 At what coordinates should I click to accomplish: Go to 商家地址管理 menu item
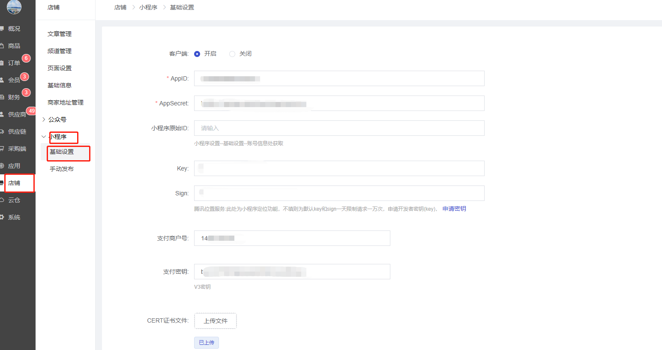(x=66, y=102)
